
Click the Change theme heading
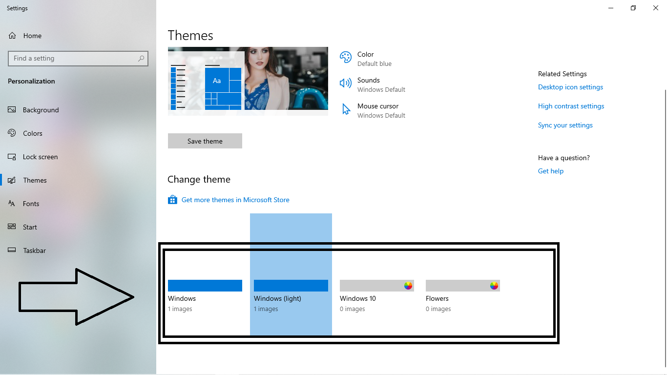click(199, 180)
